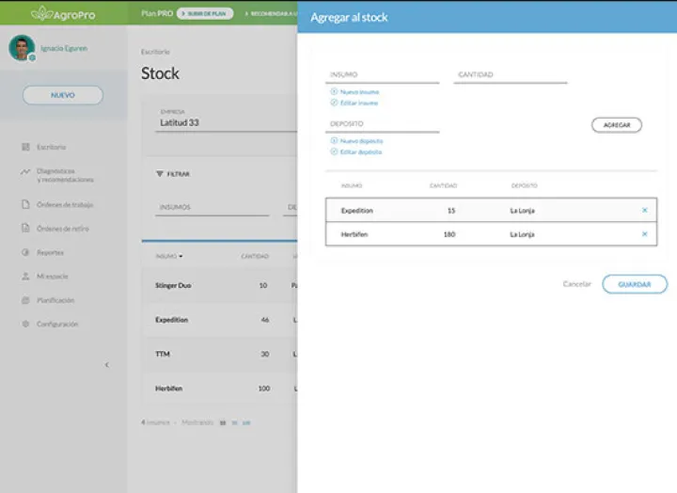The height and width of the screenshot is (493, 677).
Task: Click the Agregar button
Action: [616, 125]
